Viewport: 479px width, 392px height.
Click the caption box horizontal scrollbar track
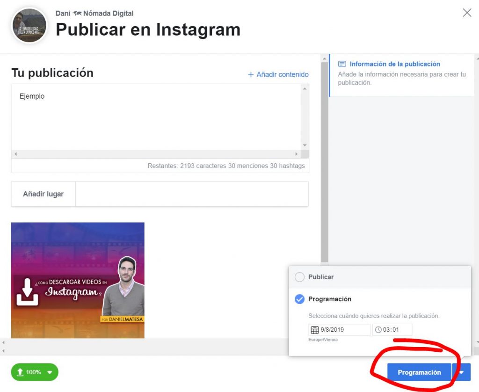[x=156, y=154]
